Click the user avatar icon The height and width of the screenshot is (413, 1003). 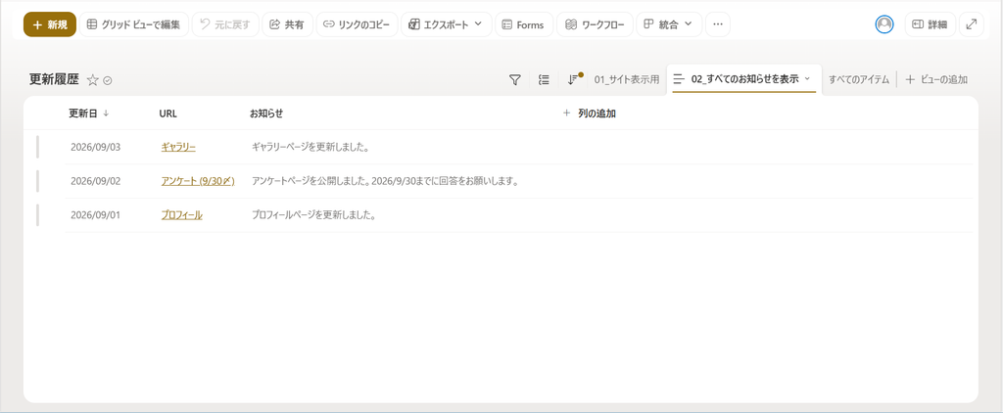884,24
